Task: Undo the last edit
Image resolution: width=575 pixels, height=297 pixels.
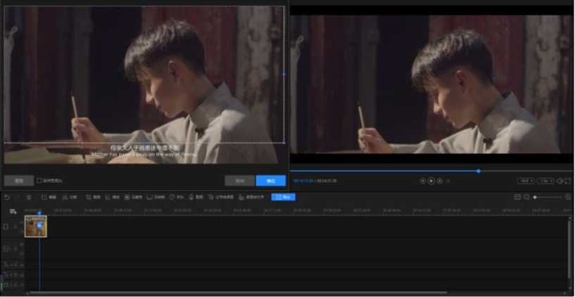Action: click(7, 197)
